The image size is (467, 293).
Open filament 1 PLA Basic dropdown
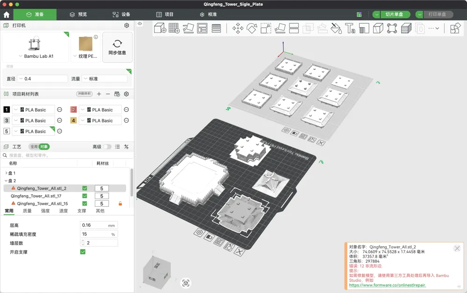pyautogui.click(x=33, y=109)
